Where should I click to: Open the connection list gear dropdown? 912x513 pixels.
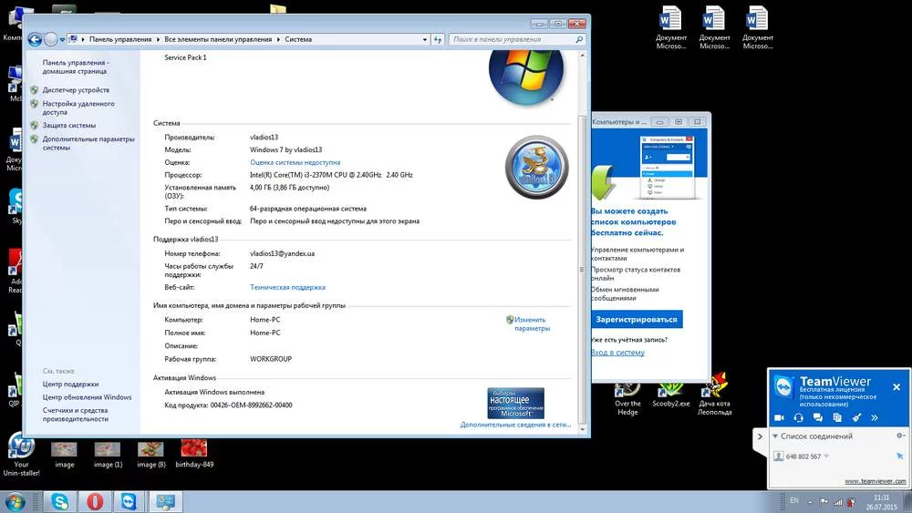point(899,436)
